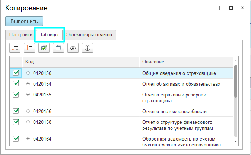Untick the checkbox next to 0420158
Screen dimensions: 251x155
(16, 122)
